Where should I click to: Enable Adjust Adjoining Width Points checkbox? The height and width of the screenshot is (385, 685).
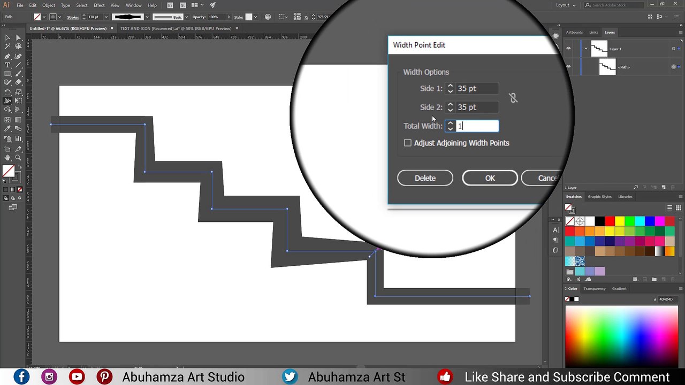coord(408,143)
